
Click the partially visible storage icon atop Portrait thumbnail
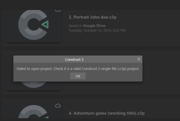(x=58, y=11)
